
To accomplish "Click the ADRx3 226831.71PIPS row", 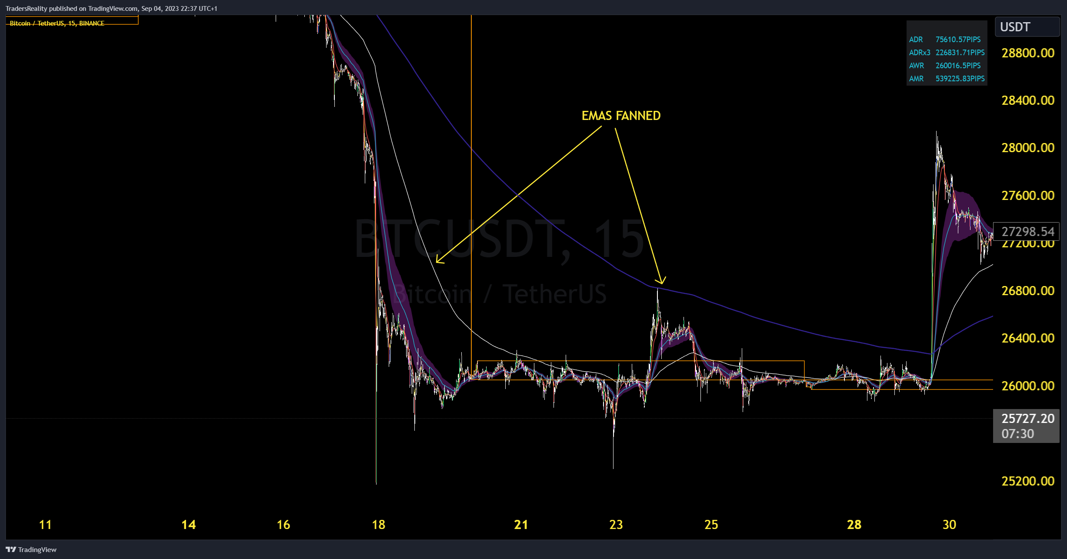I will [947, 53].
